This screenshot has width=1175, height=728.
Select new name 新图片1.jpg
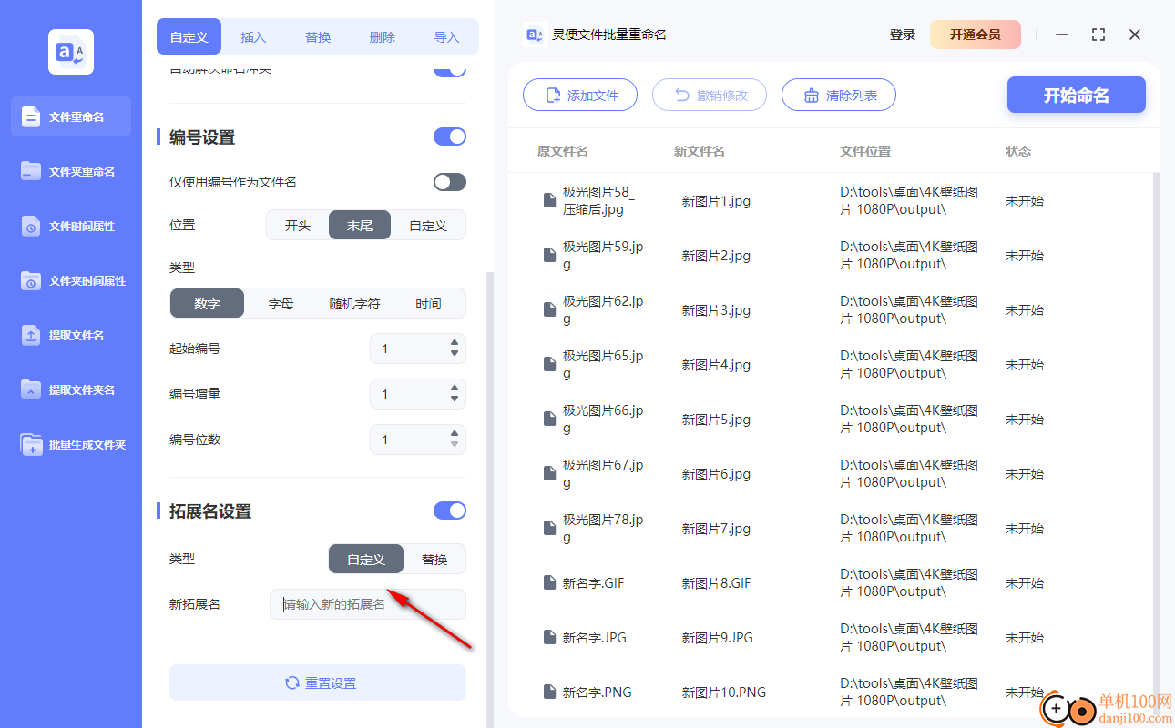coord(716,201)
